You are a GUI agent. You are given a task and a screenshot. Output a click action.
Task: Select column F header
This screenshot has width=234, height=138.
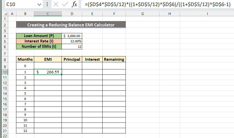coord(114,14)
